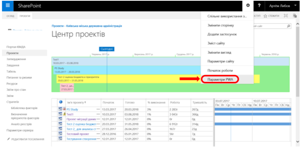The height and width of the screenshot is (147, 301).
Task: Click the settings gear icon
Action: coord(248,6)
